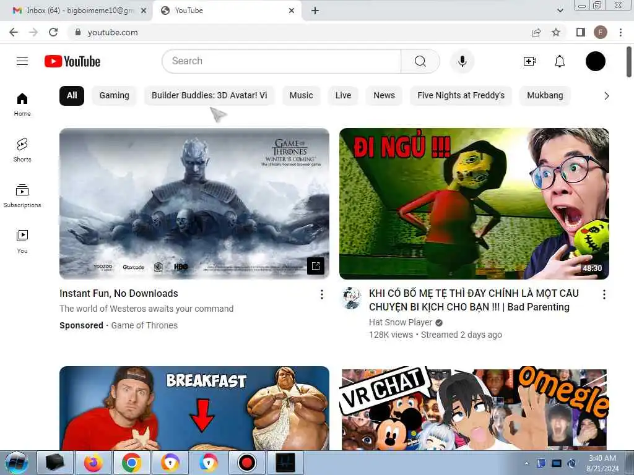Click the Game of Thrones advertiser name
Viewport: 634px width, 475px height.
(x=144, y=325)
